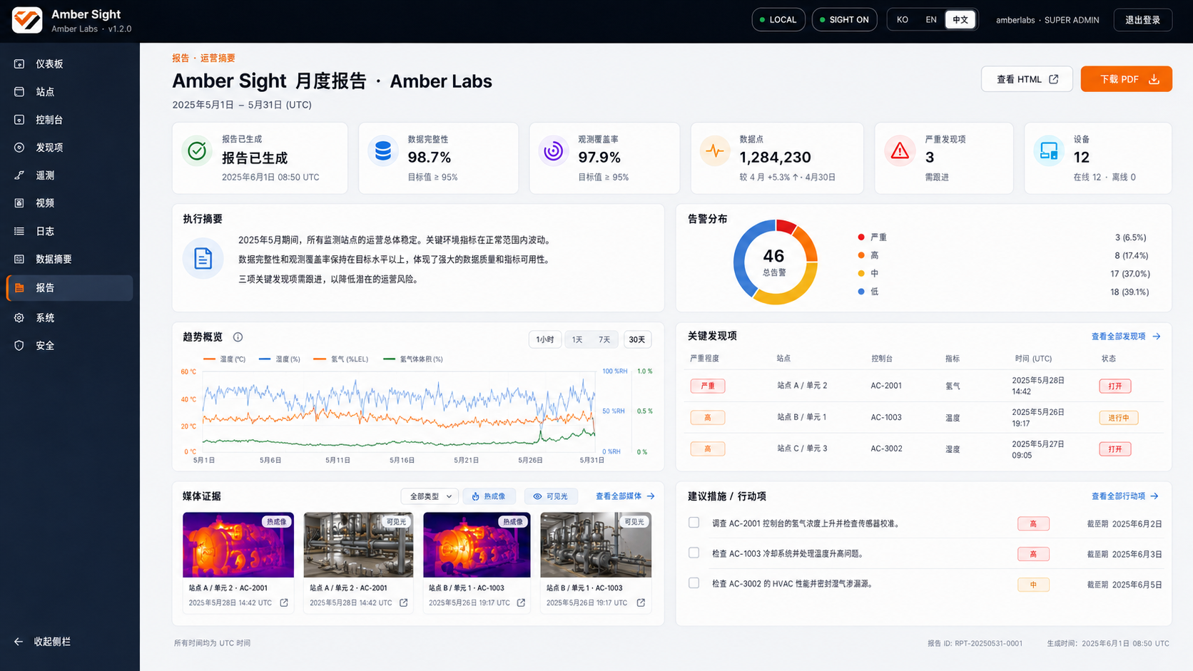Click the 退出登录 logout button
This screenshot has width=1193, height=671.
point(1143,20)
